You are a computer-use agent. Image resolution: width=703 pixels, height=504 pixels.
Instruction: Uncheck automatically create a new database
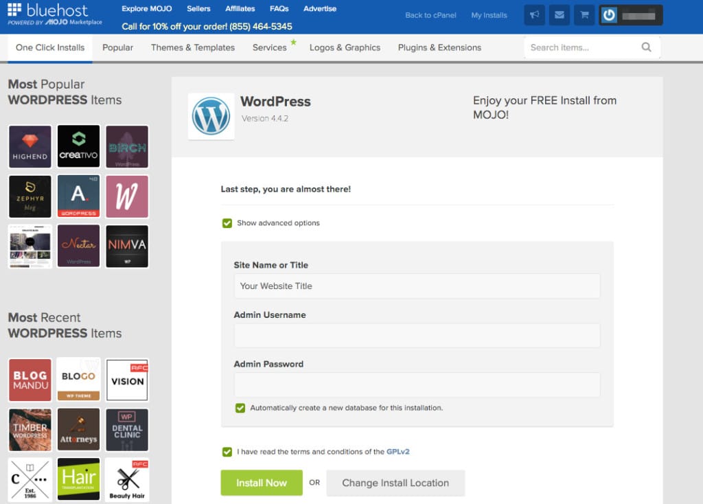240,408
